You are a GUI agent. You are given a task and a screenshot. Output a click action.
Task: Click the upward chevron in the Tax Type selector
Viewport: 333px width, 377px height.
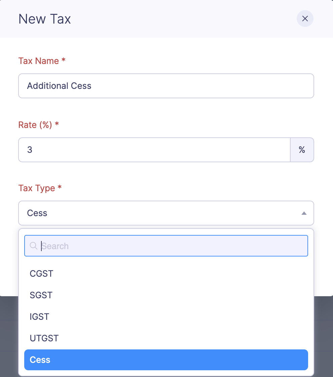[x=304, y=213]
